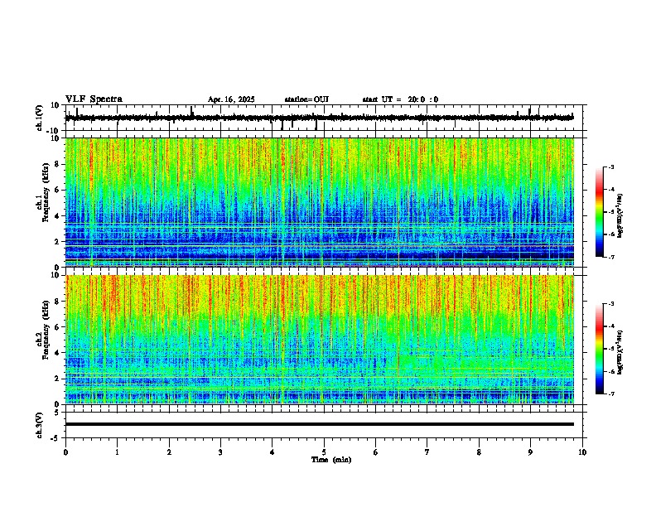Click the "6" kHz tick on ch.1 spectrogram
The image size is (656, 507).
tap(58, 190)
